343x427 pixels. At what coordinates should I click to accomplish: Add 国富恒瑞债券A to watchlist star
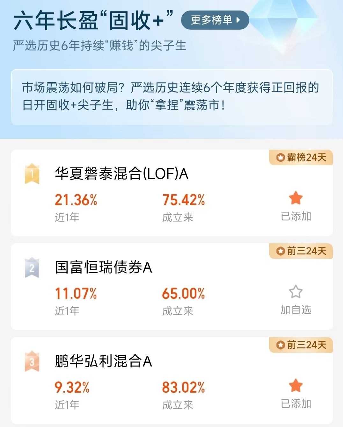click(296, 291)
